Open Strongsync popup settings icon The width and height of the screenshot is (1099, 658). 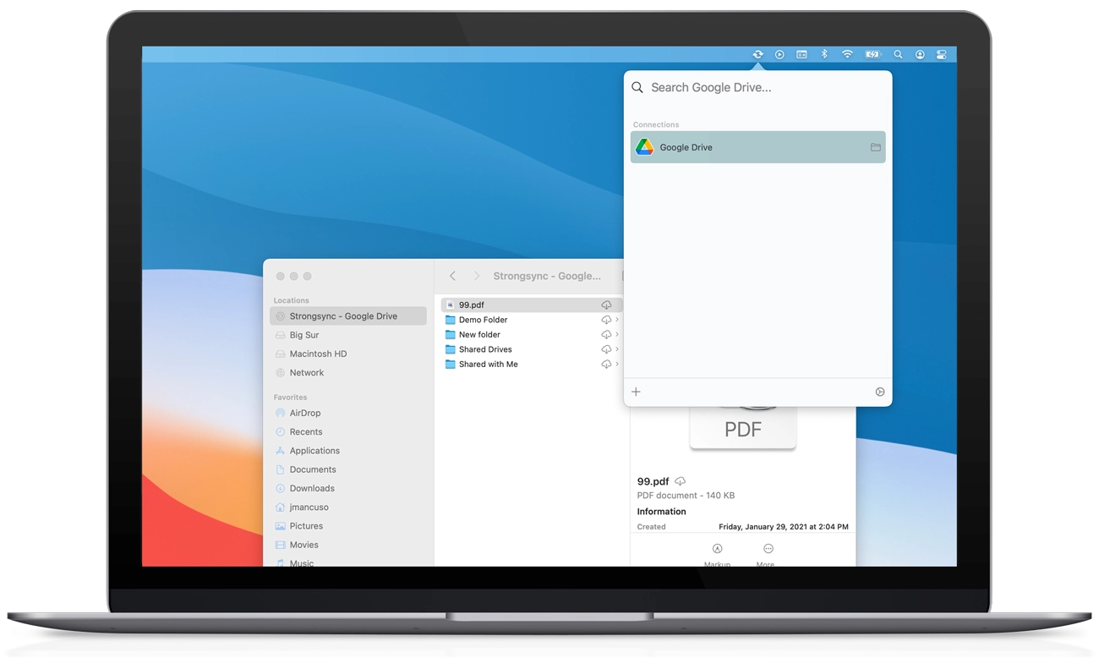click(x=880, y=392)
